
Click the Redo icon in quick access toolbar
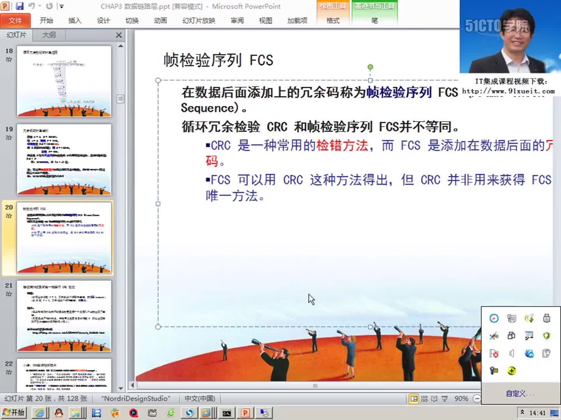49,6
